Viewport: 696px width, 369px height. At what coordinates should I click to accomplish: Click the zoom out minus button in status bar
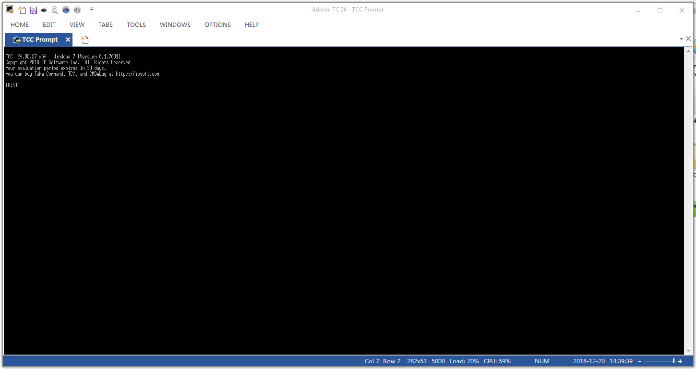tap(640, 361)
